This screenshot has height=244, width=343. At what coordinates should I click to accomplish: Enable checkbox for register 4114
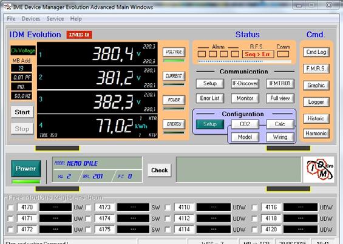168,229
